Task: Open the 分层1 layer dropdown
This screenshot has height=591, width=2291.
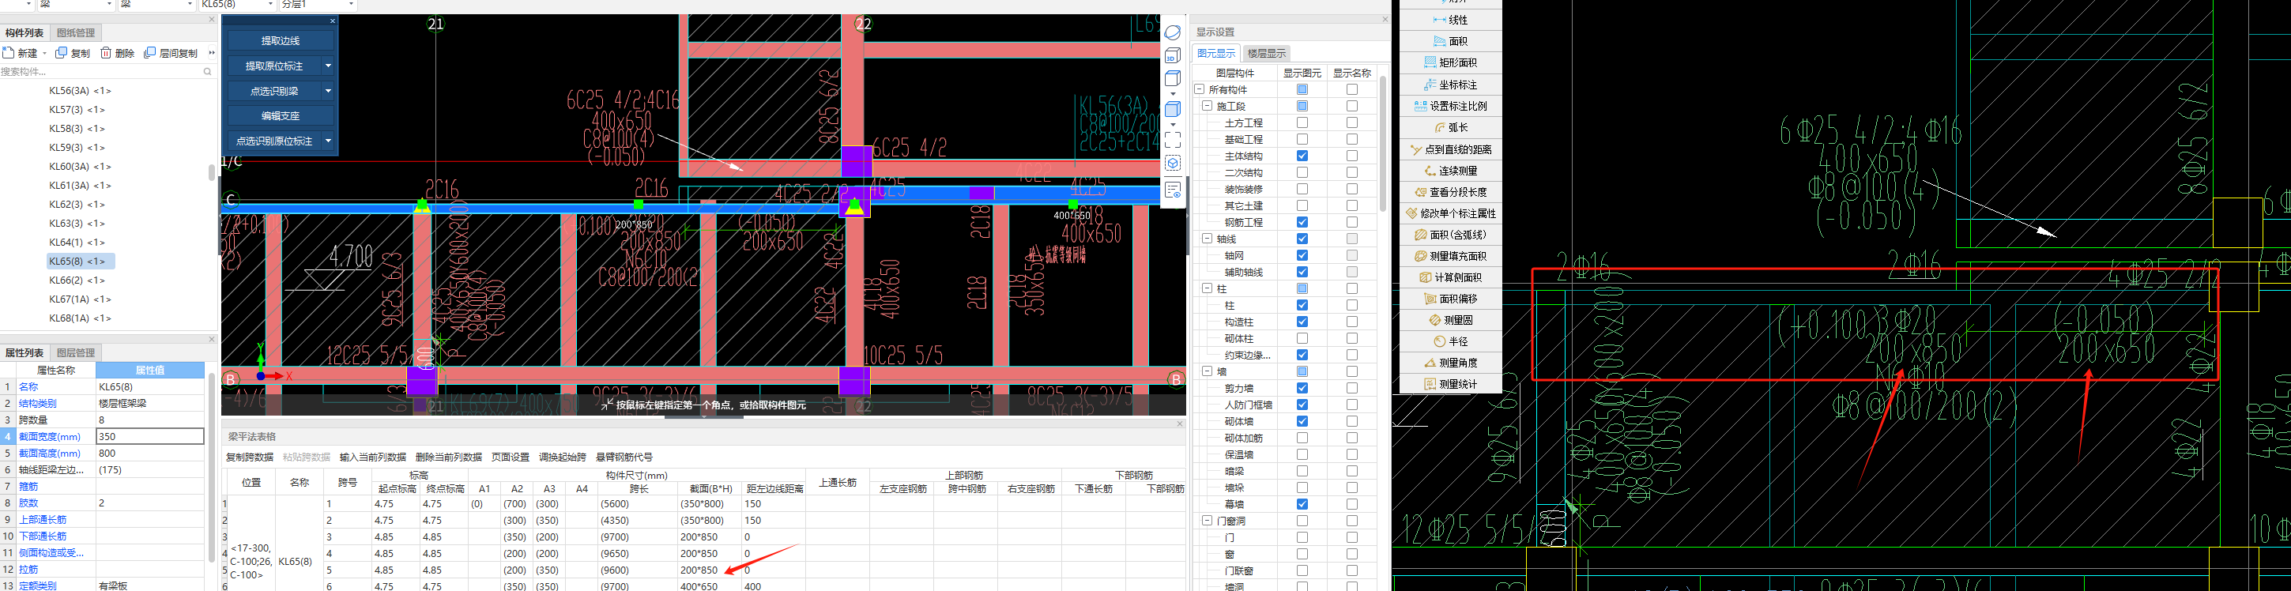Action: (352, 5)
